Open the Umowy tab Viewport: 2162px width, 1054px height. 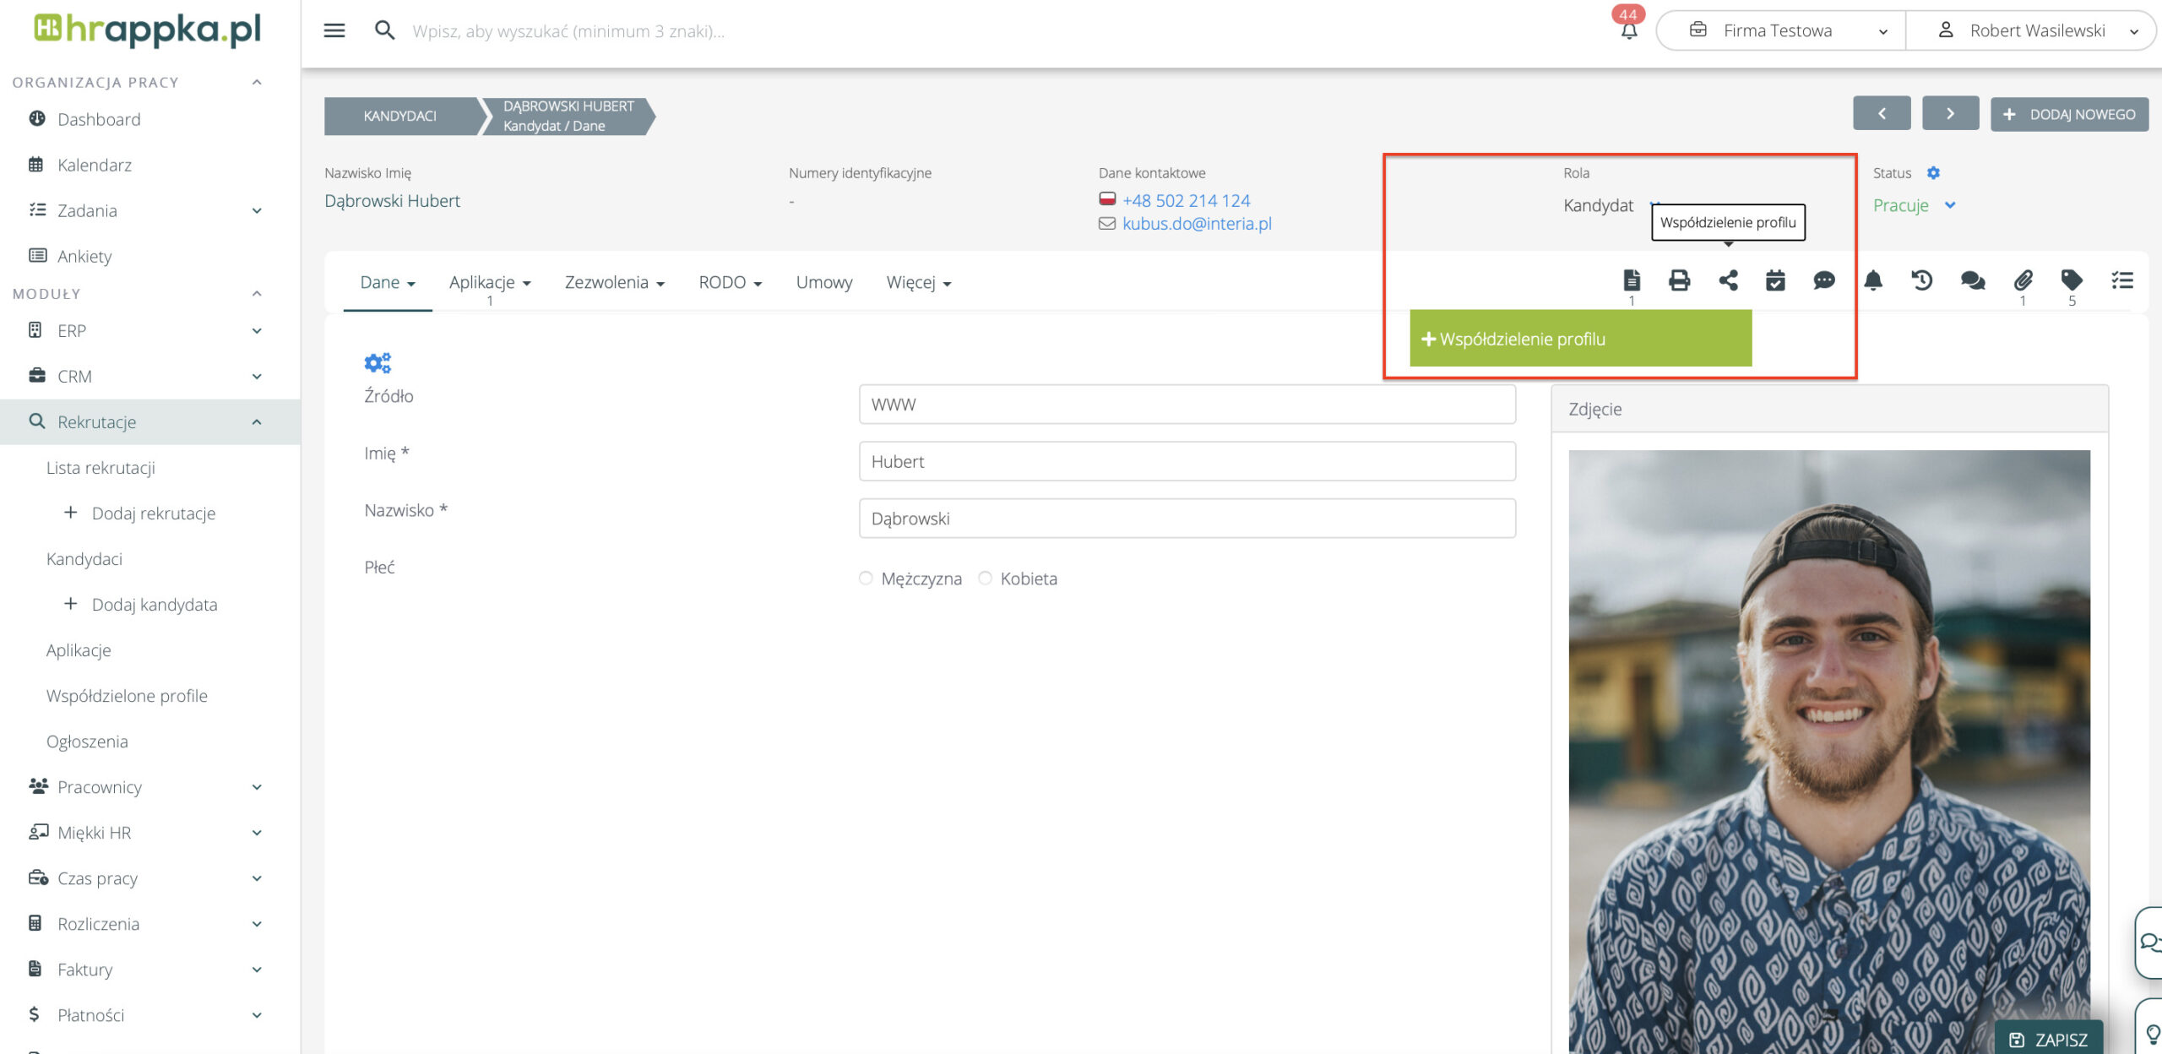pos(823,283)
